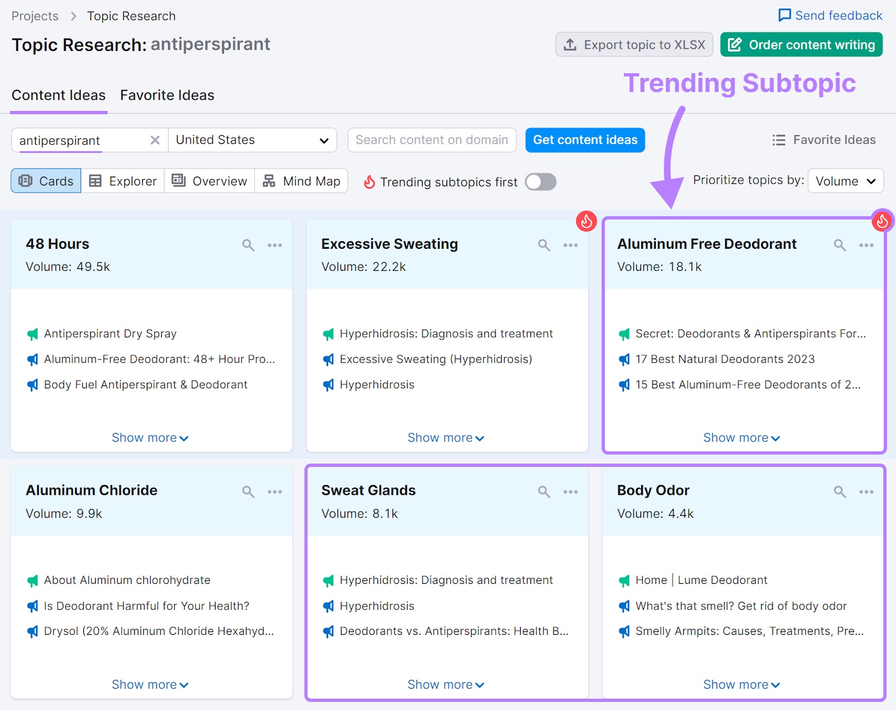This screenshot has width=896, height=710.
Task: Switch to Explorer view
Action: point(122,181)
